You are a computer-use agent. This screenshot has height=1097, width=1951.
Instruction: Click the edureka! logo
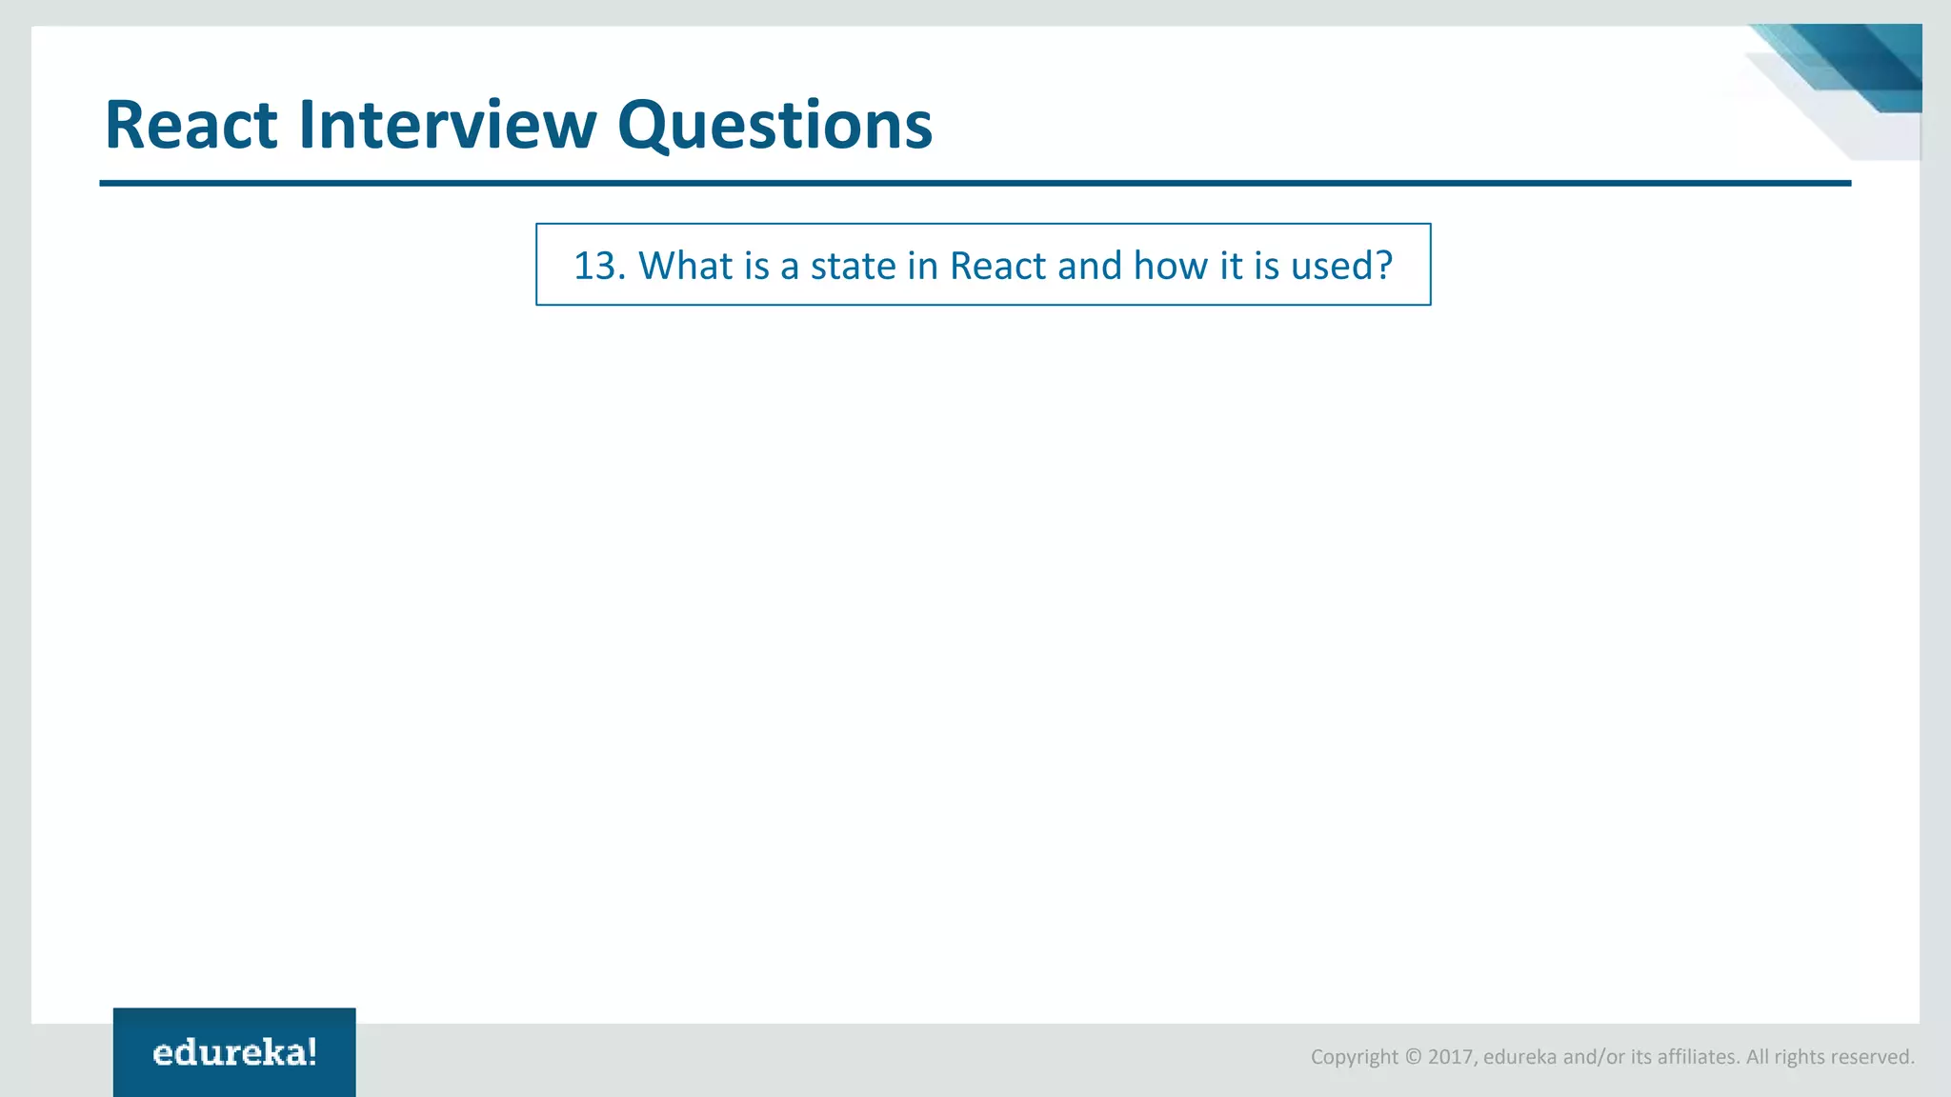[x=234, y=1052]
